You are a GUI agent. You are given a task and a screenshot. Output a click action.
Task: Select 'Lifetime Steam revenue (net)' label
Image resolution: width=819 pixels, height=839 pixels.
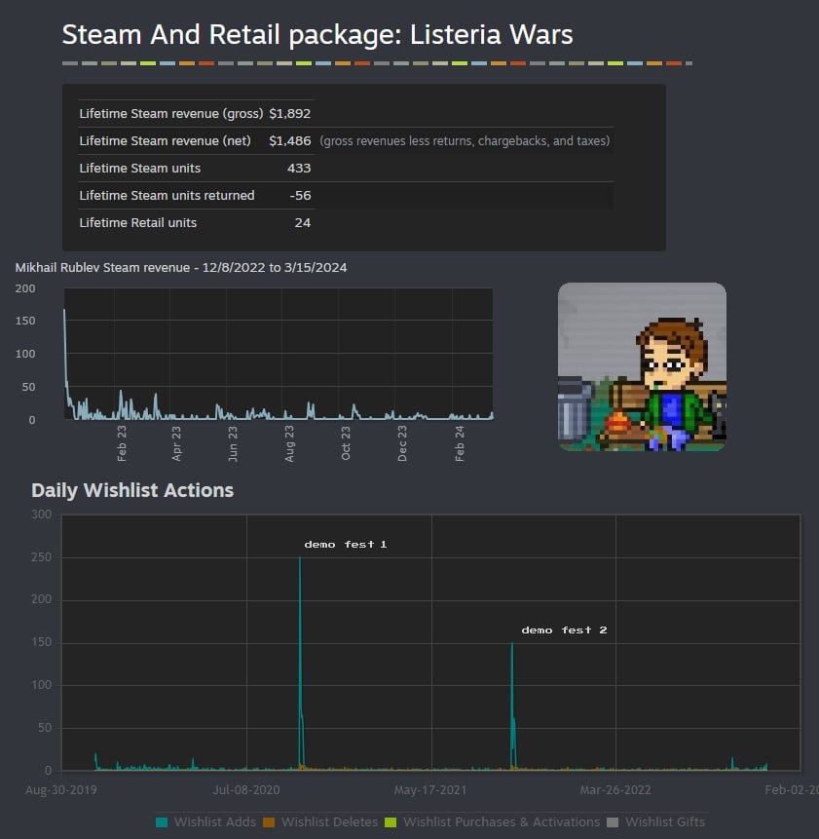(166, 140)
